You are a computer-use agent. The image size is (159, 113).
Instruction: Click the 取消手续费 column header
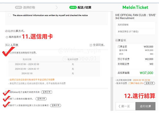coord(73,59)
